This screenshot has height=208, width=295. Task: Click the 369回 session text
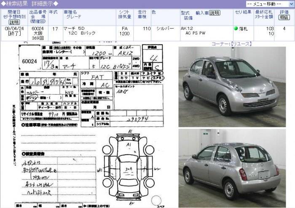click(x=38, y=38)
